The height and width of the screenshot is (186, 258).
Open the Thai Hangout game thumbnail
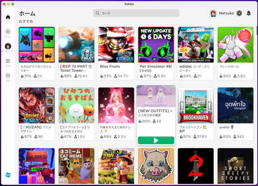pyautogui.click(x=236, y=105)
